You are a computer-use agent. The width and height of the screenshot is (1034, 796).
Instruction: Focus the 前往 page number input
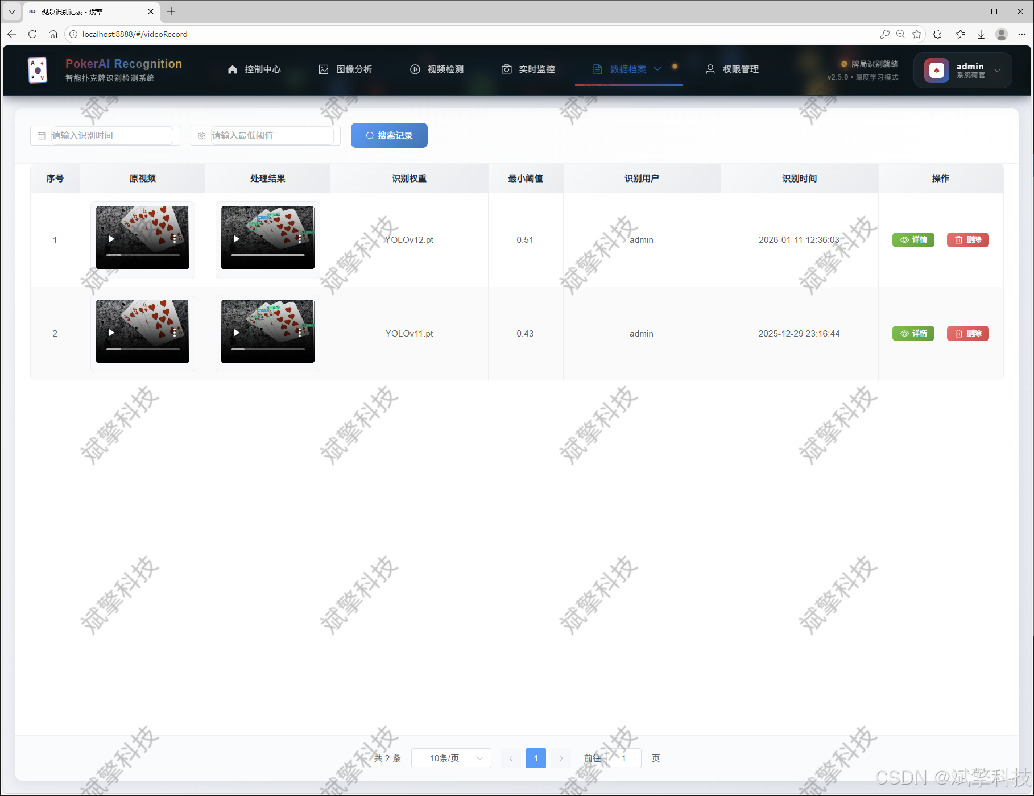coord(624,758)
